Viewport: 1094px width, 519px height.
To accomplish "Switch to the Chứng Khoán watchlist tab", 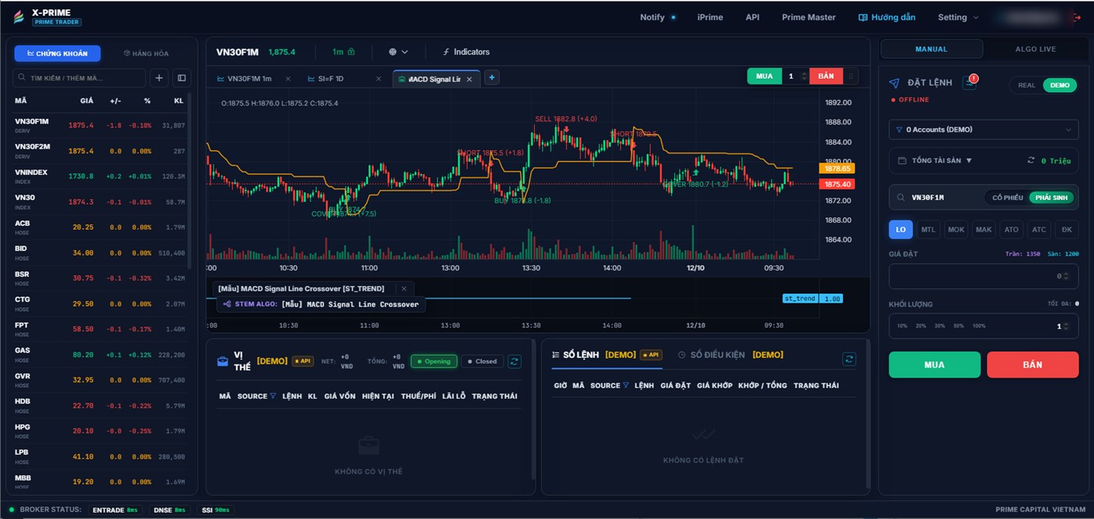I will coord(57,53).
